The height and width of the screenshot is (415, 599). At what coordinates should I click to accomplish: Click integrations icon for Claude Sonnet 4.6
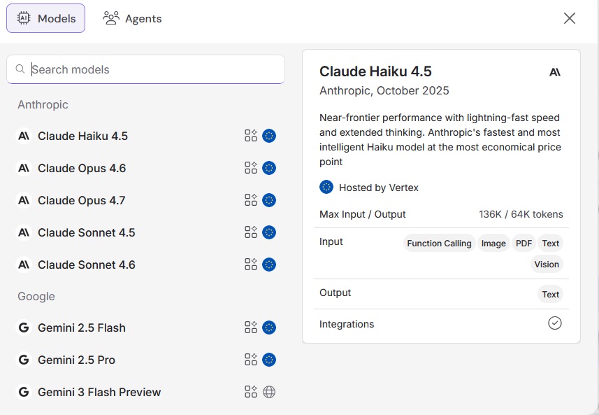[x=251, y=264]
